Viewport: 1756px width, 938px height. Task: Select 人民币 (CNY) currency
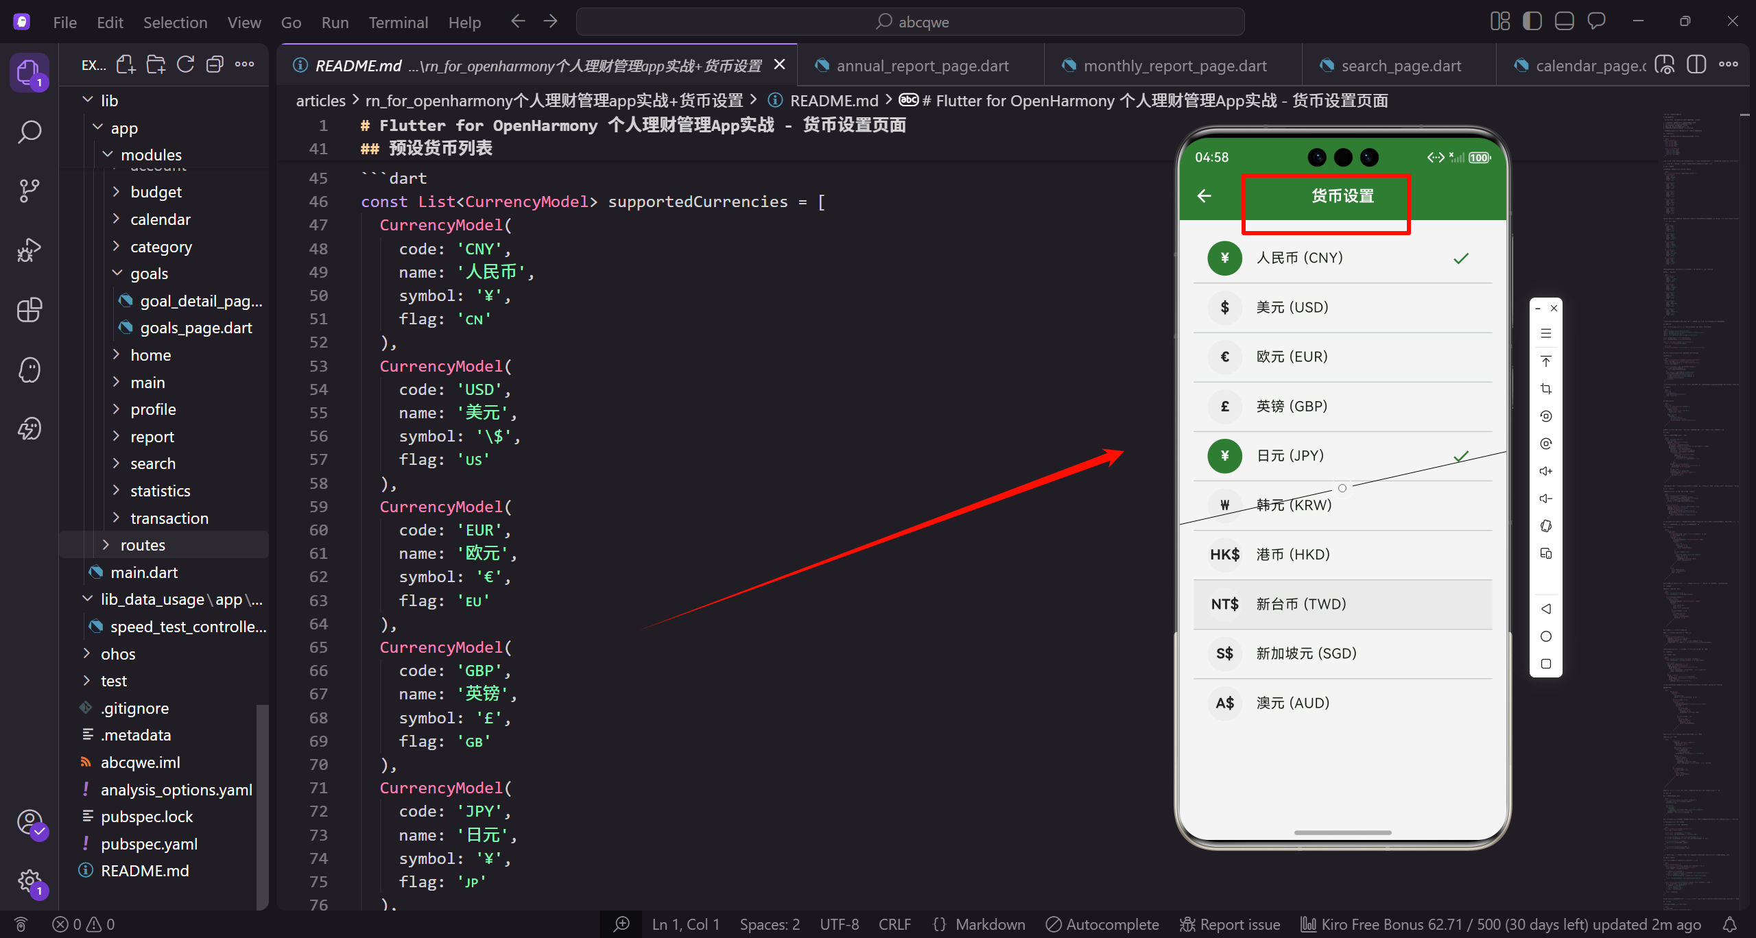click(1342, 258)
